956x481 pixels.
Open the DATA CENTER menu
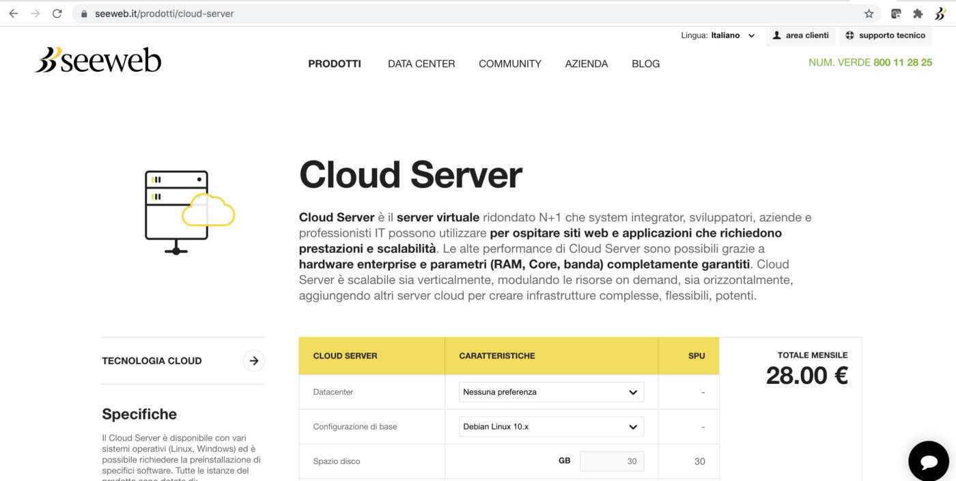pos(421,64)
